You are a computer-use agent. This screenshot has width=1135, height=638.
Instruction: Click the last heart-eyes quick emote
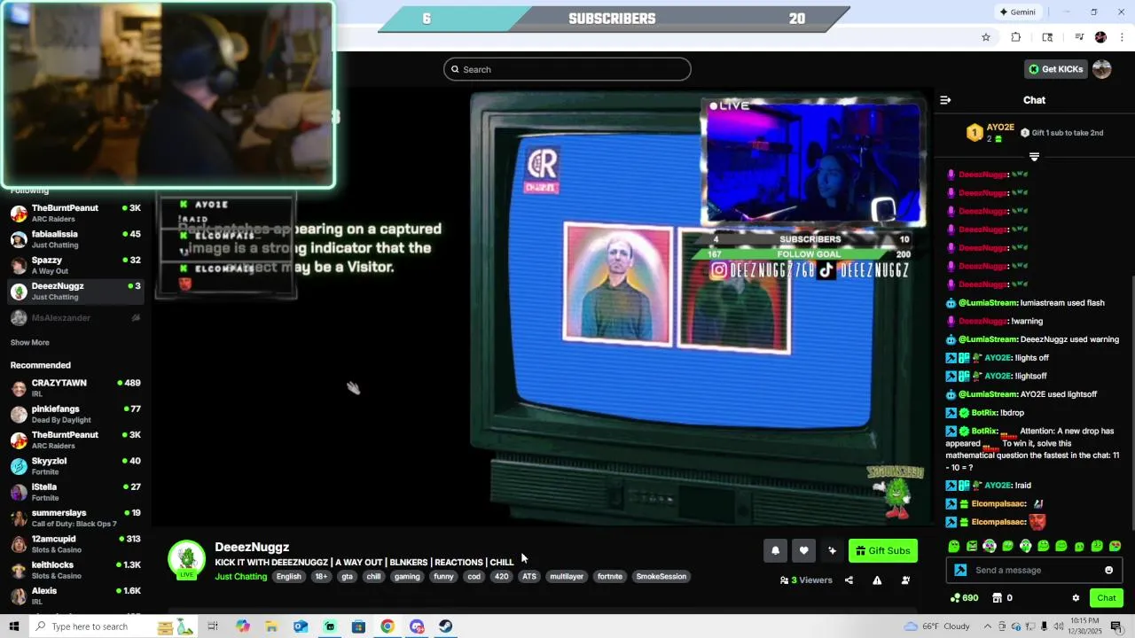pos(1115,546)
